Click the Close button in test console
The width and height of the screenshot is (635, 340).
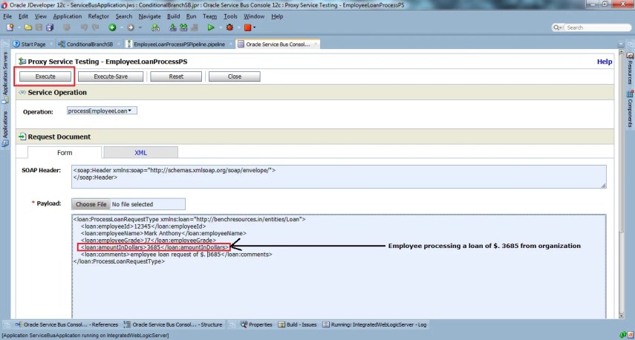tap(235, 76)
